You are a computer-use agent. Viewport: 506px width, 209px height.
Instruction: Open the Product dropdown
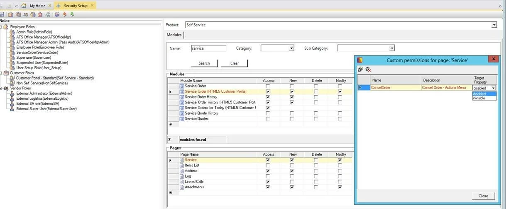[x=494, y=25]
